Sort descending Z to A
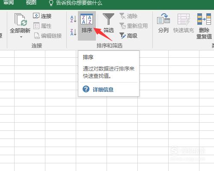 pyautogui.click(x=73, y=32)
